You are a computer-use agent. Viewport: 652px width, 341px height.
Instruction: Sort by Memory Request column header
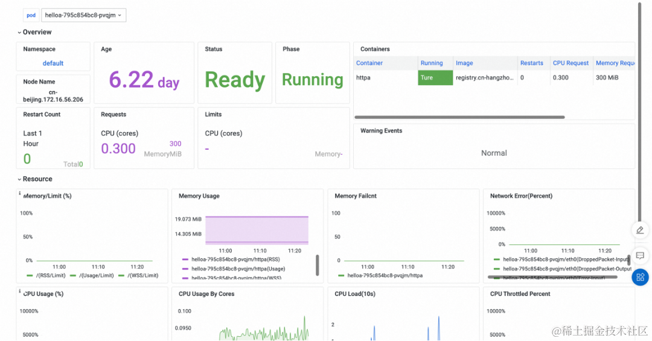[x=615, y=63]
